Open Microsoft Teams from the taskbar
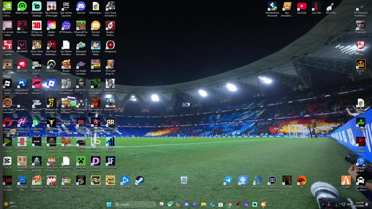The width and height of the screenshot is (372, 209). [195, 204]
